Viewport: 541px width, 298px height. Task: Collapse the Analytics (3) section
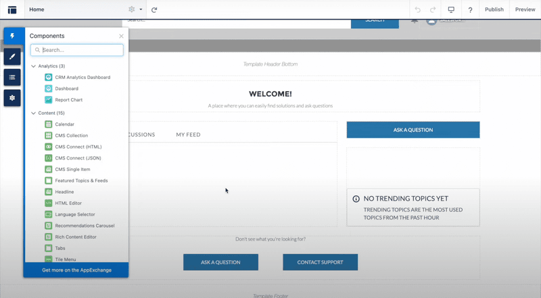click(x=34, y=66)
